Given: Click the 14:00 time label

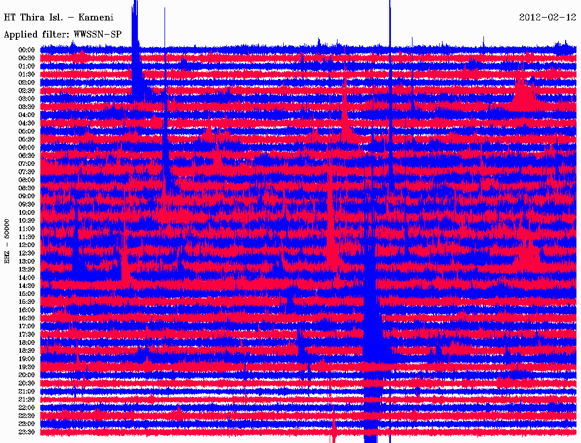Looking at the screenshot, I should point(27,278).
